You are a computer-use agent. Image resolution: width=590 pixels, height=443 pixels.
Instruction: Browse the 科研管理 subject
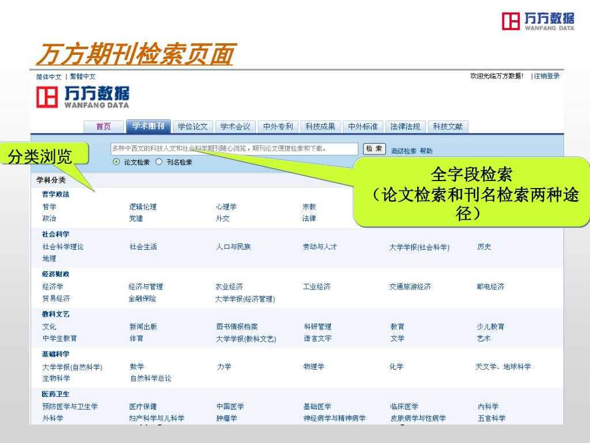[x=317, y=326]
